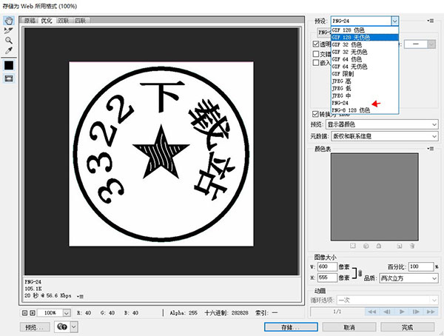Jump to last animation frame
444x336 pixels.
tap(431, 312)
